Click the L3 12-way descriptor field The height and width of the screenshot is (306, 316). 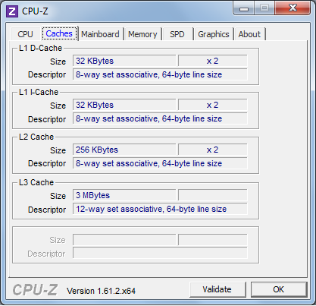pos(160,209)
